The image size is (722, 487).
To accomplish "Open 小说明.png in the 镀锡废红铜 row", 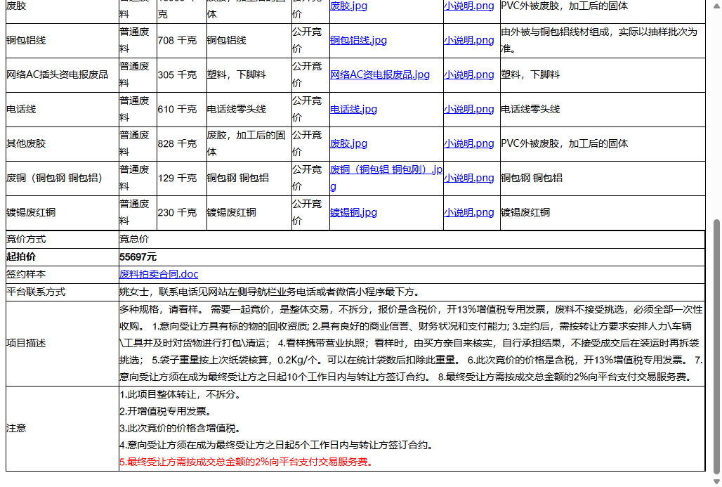I will [x=468, y=212].
